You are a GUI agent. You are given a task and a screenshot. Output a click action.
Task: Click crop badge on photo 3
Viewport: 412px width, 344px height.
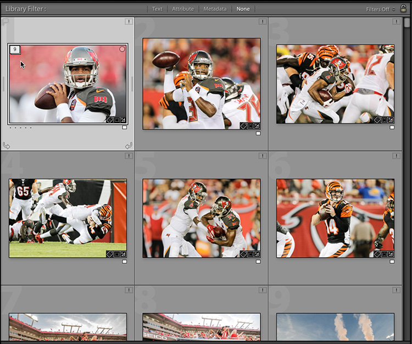click(384, 120)
